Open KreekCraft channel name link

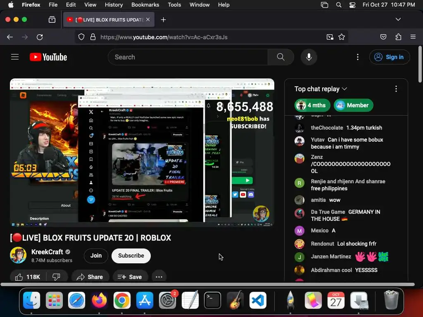click(47, 252)
